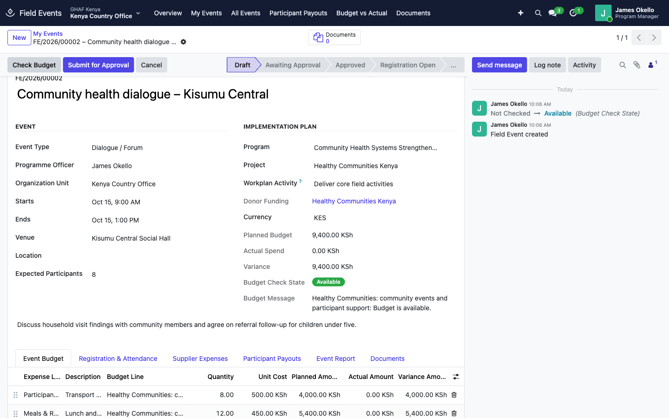
Task: Open the Participant Payouts top menu
Action: (x=298, y=13)
